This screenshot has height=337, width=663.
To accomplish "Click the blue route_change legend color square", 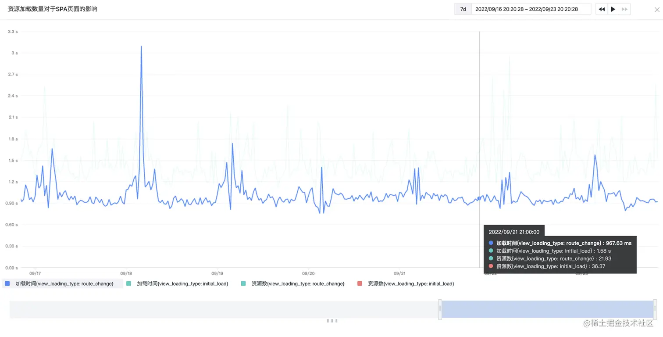I will pyautogui.click(x=7, y=284).
